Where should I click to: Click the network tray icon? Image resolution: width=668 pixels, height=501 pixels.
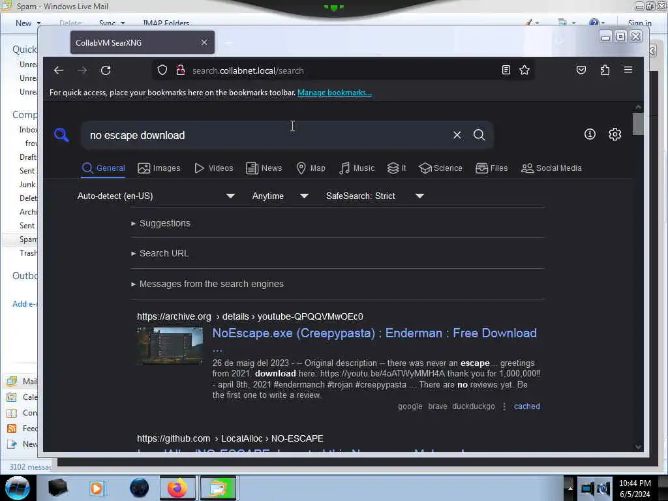588,489
